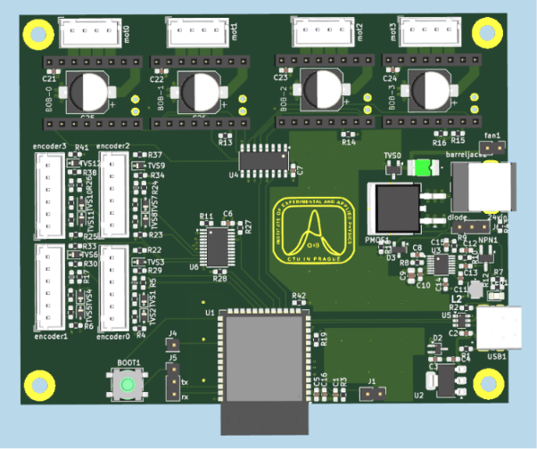Select the TVS0 SOT-23 component

pyautogui.click(x=394, y=169)
